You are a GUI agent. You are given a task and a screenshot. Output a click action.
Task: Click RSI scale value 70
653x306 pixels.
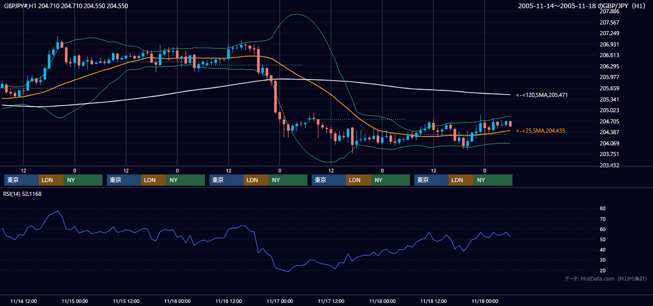coord(602,219)
